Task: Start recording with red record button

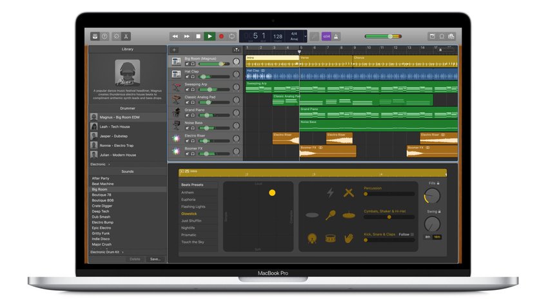Action: [x=221, y=36]
